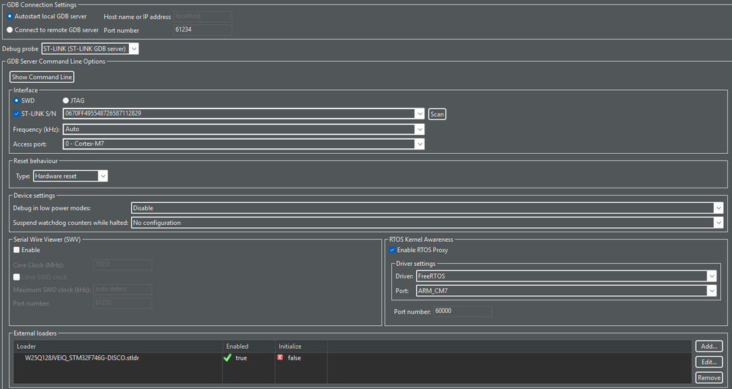Click the green check Enabled icon

tap(227, 357)
